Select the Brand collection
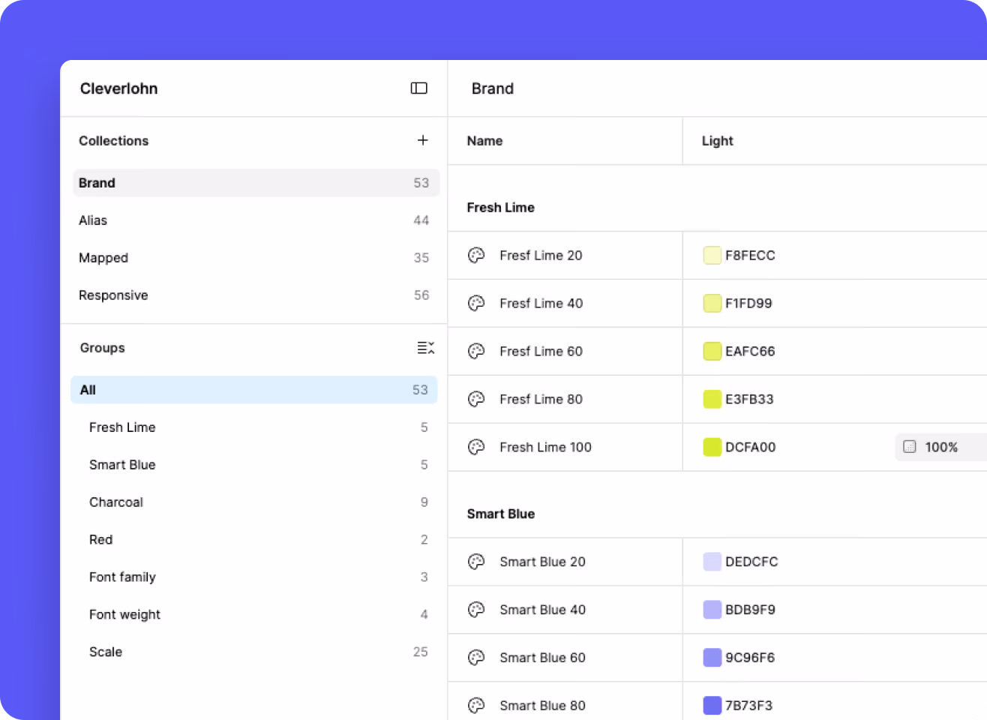 (256, 183)
